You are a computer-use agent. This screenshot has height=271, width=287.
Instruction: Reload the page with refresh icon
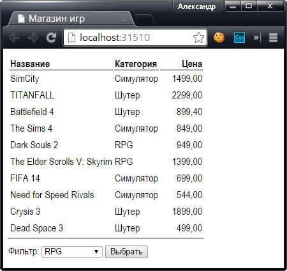pyautogui.click(x=51, y=38)
